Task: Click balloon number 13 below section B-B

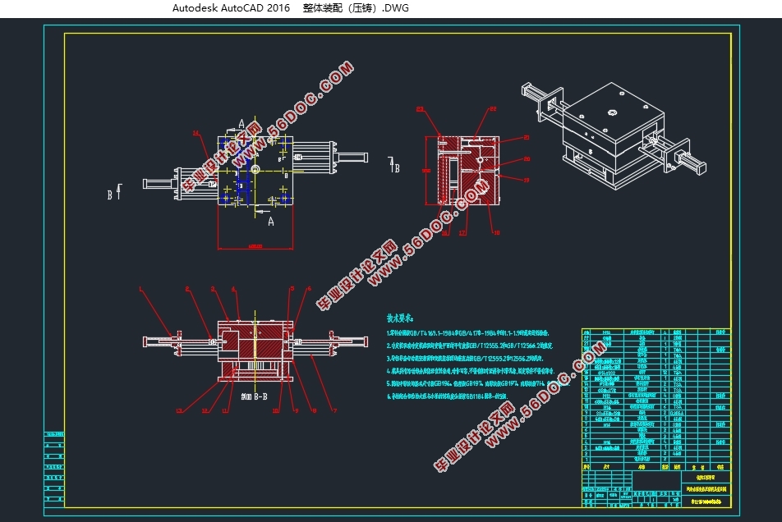Action: [179, 410]
